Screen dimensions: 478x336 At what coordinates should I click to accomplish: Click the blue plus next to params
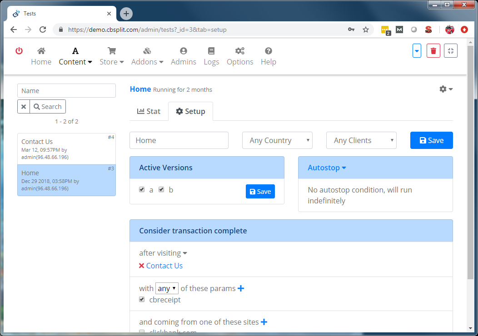click(x=241, y=288)
